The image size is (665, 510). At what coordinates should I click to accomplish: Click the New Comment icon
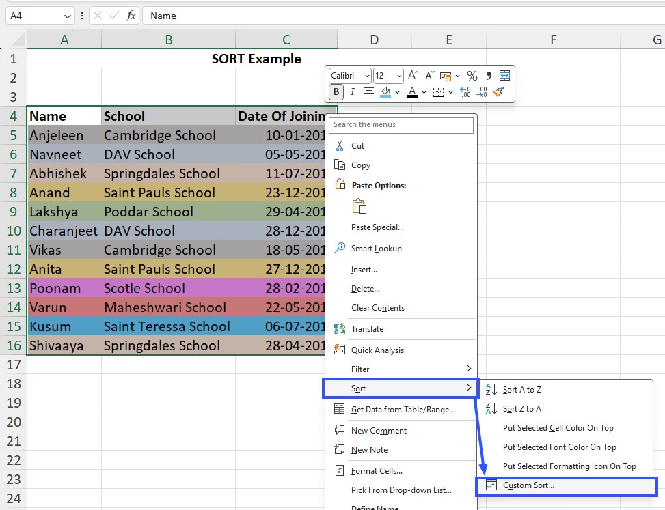pos(339,430)
